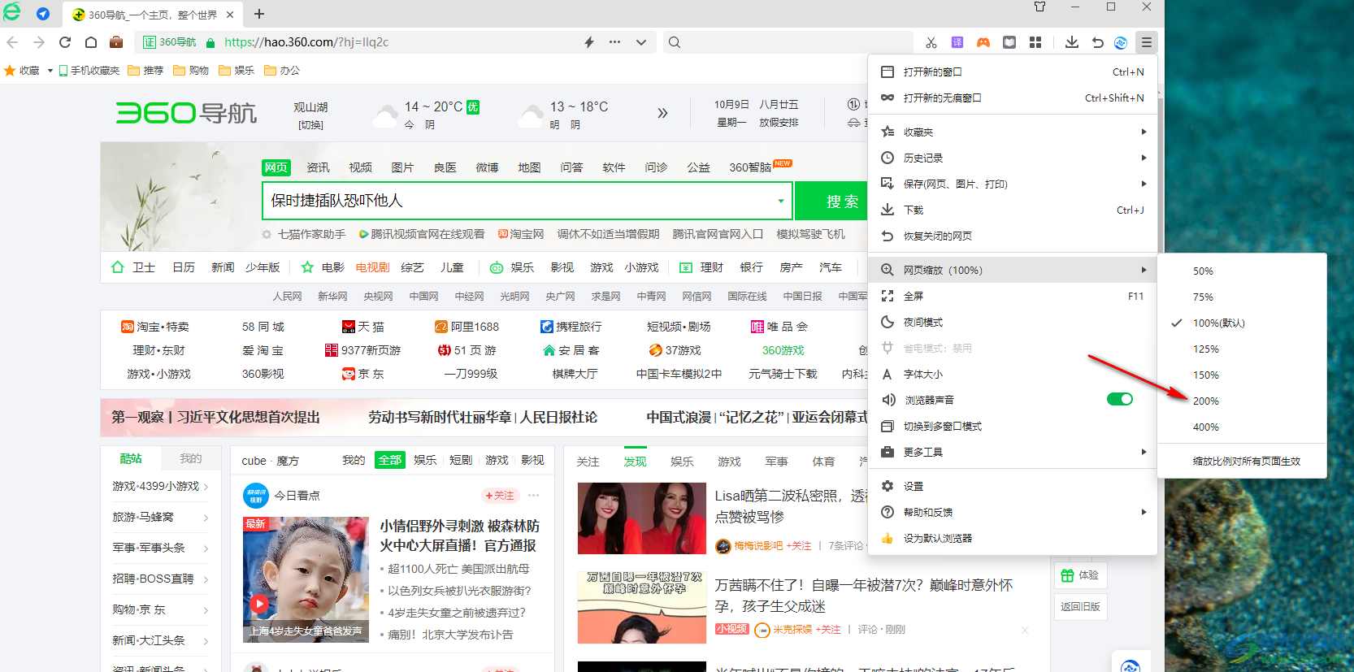Play the 上海4岁走失女童 video thumbnail
Screen dimensions: 1354x672
pos(306,580)
